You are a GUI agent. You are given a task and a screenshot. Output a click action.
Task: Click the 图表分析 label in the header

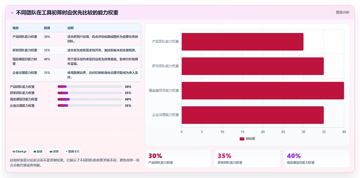click(343, 12)
